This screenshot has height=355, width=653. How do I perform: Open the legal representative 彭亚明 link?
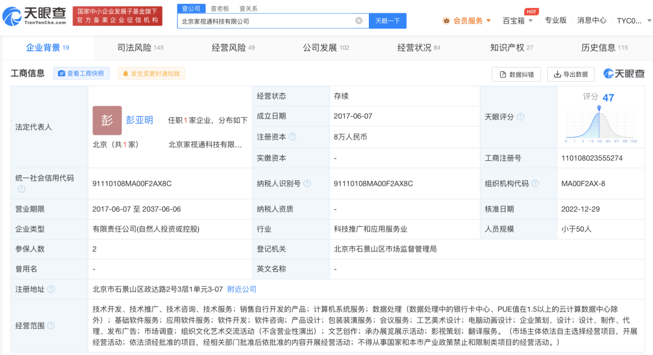(x=140, y=120)
